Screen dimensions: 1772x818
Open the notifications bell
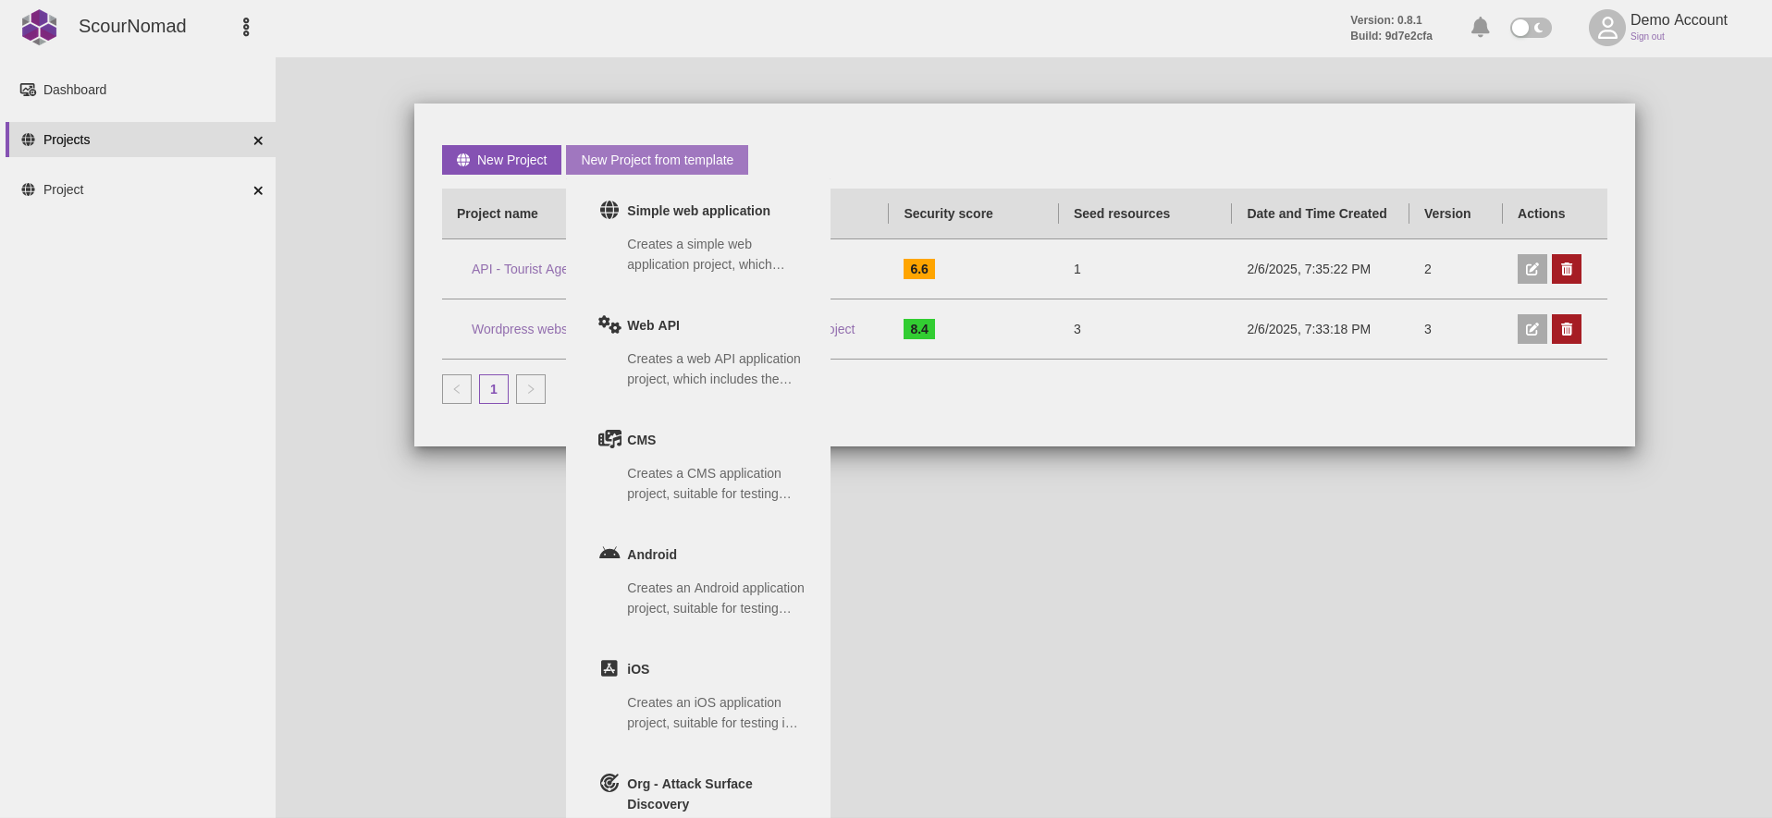(1481, 28)
